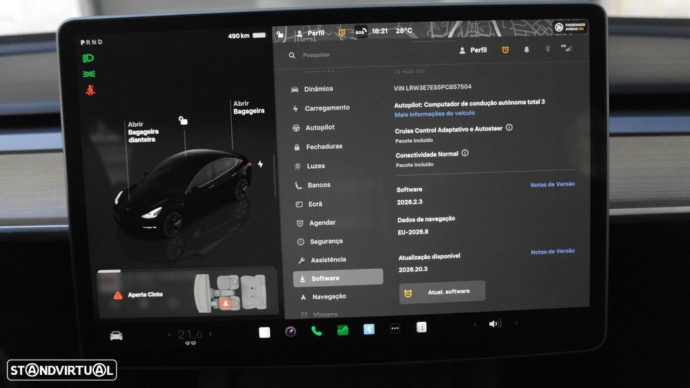Tap the VIN LRW3E7ES5PC857504 text

pyautogui.click(x=432, y=88)
